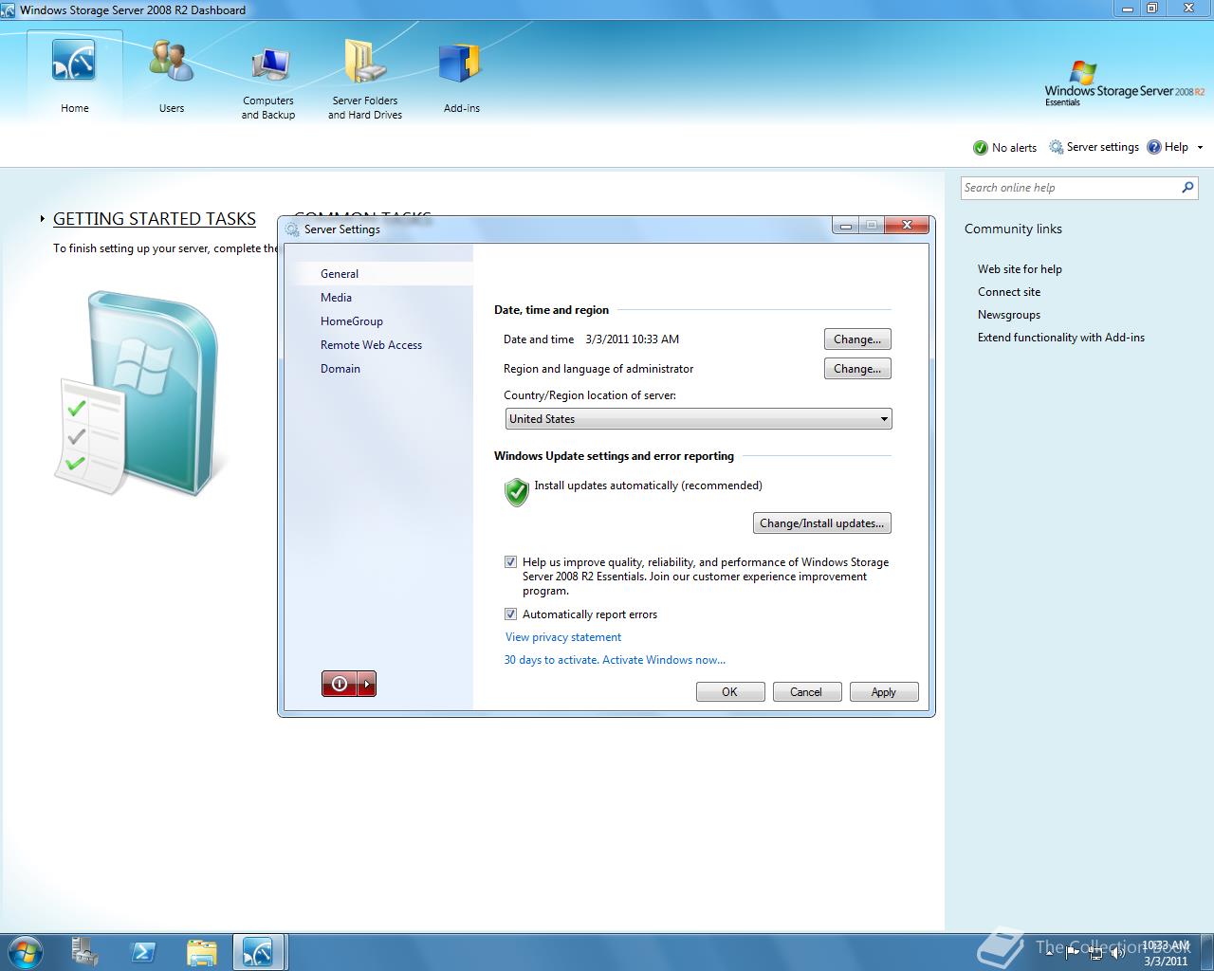This screenshot has width=1214, height=971.
Task: Open Country/Region location dropdown
Action: pyautogui.click(x=699, y=419)
